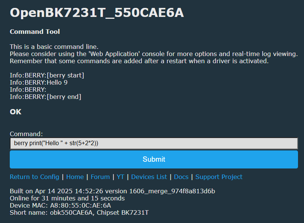Screen dimensions: 304x223
Task: Click the 'berry end' log line
Action: tap(45, 97)
